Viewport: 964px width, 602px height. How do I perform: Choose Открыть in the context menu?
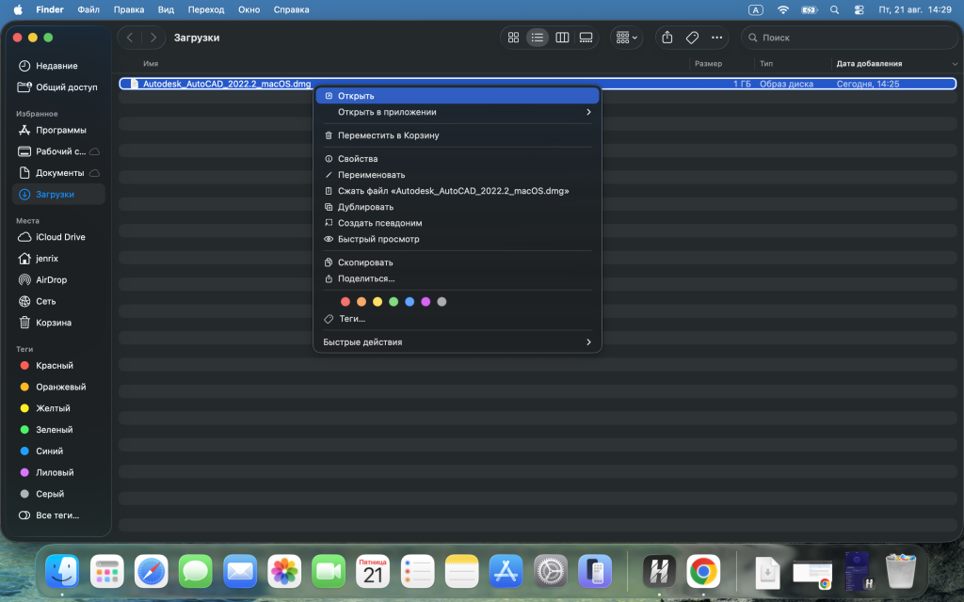[458, 96]
